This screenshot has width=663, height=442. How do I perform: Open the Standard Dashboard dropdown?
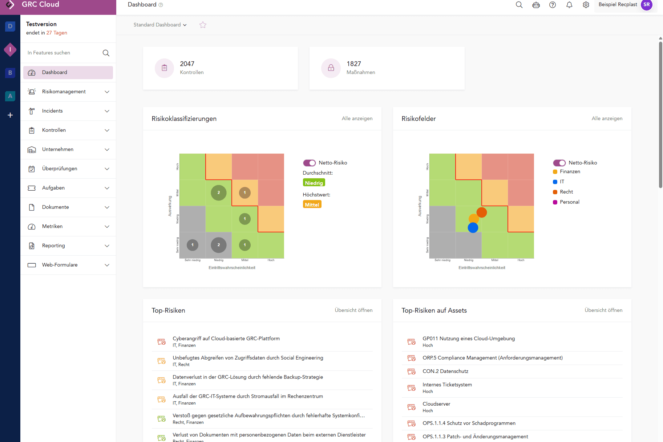pos(160,25)
